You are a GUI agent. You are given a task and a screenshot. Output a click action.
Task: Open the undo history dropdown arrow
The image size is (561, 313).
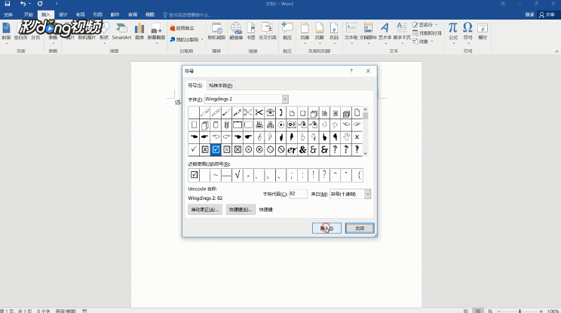pos(29,4)
